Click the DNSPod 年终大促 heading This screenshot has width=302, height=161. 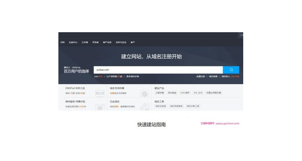pyautogui.click(x=75, y=88)
